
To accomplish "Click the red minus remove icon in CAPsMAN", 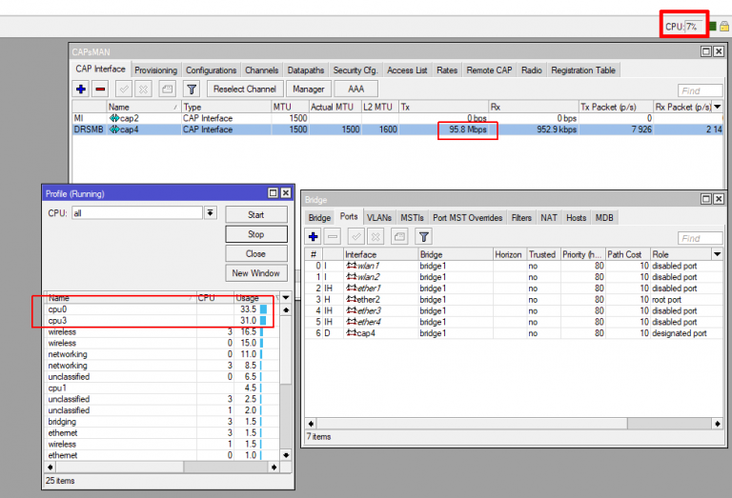I will point(101,90).
